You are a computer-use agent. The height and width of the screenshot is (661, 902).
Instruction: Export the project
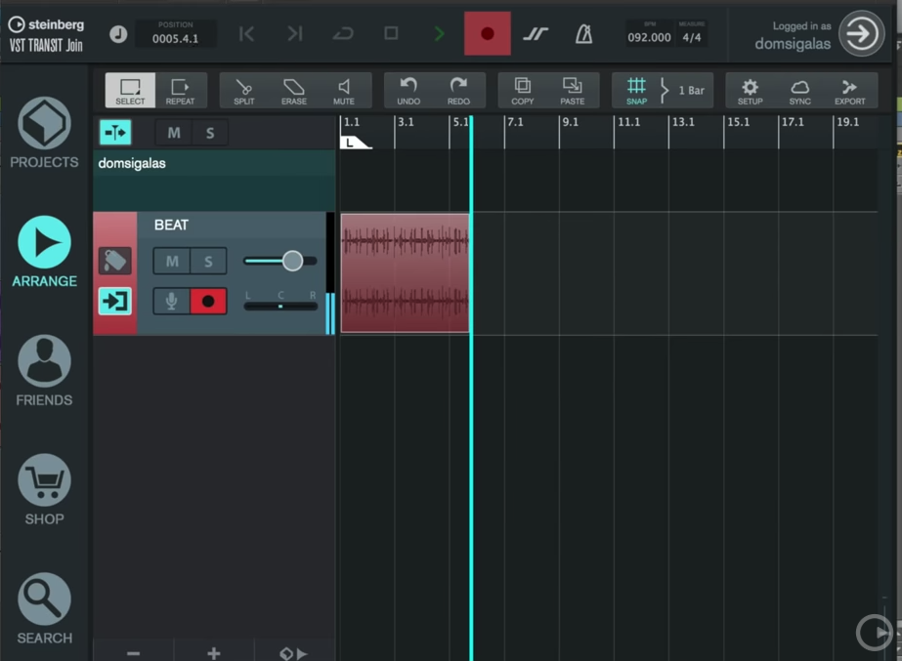pyautogui.click(x=849, y=90)
